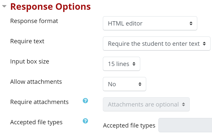Click the arrows on the No selector

(x=140, y=84)
